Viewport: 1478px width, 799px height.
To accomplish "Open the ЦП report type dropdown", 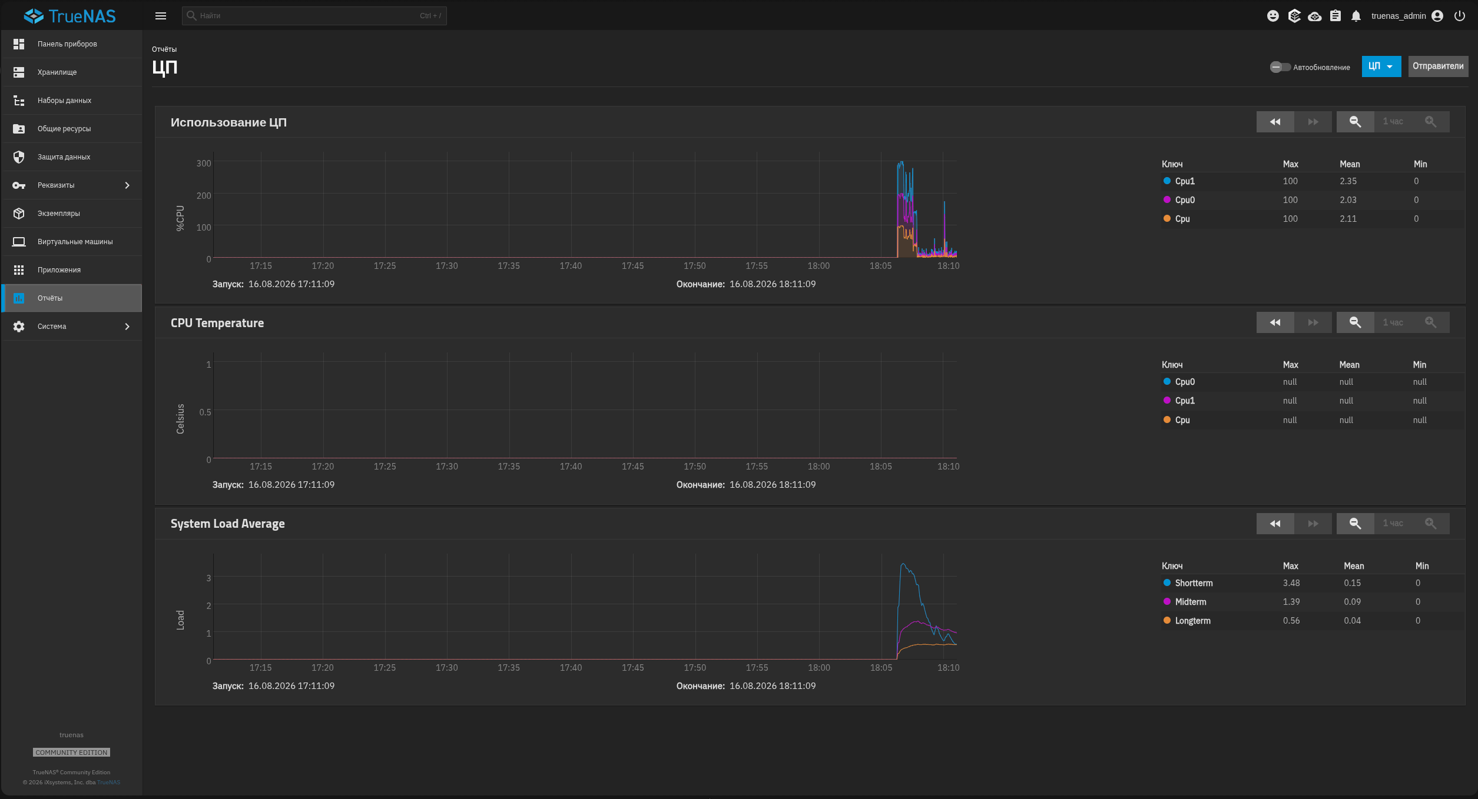I will click(1381, 66).
